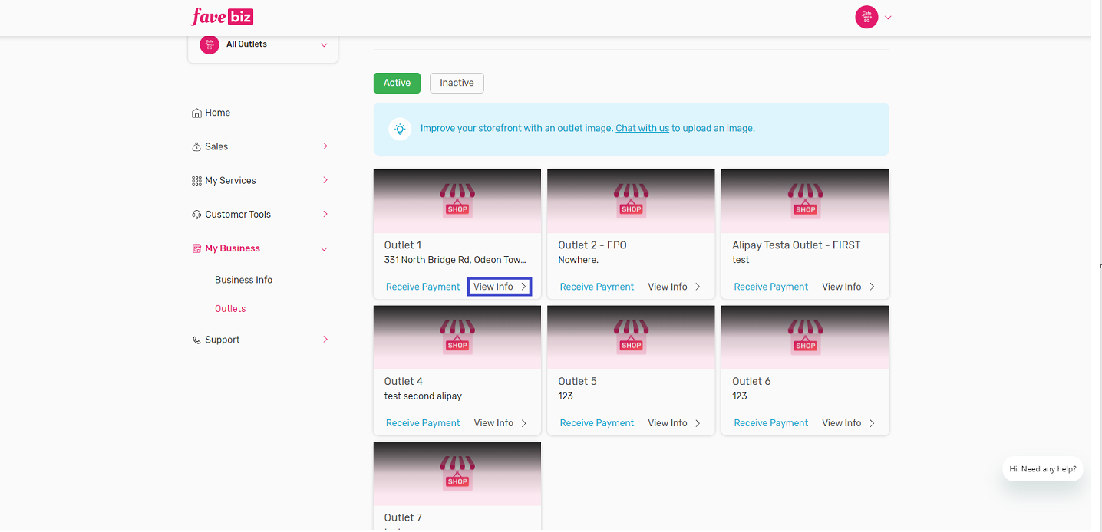The image size is (1102, 532).
Task: Expand the Sales menu chevron
Action: coord(325,146)
